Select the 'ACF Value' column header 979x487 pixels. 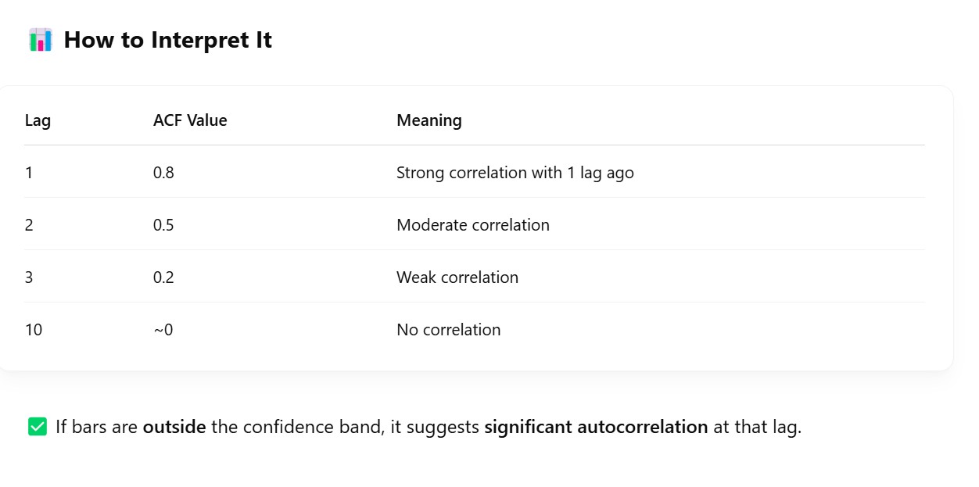190,120
